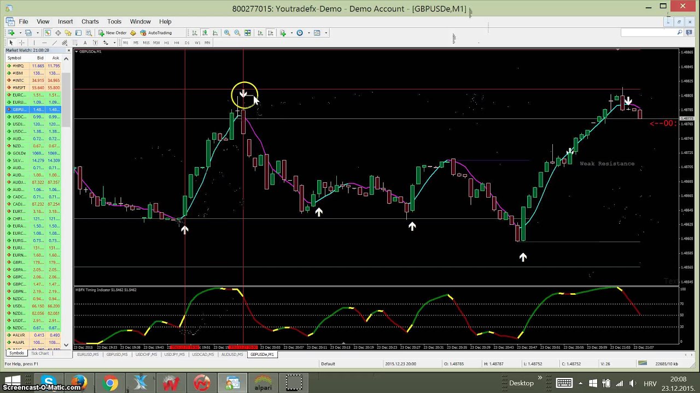Image resolution: width=700 pixels, height=393 pixels.
Task: Toggle the AutoTrading button
Action: (156, 33)
